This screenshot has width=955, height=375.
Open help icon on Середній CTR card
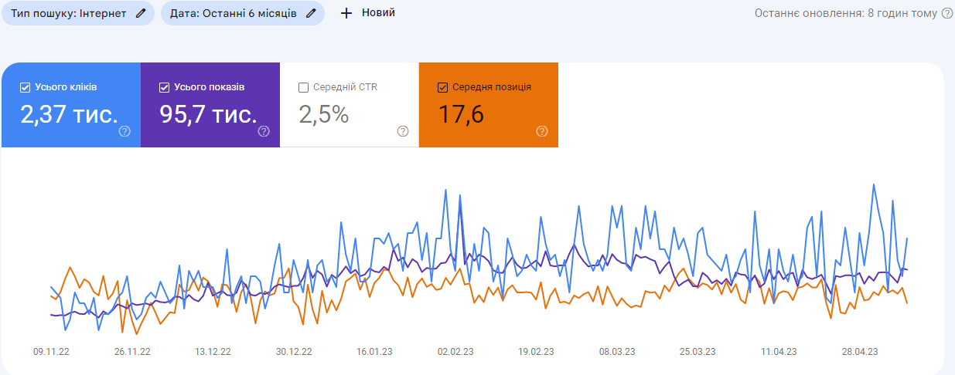(x=403, y=131)
